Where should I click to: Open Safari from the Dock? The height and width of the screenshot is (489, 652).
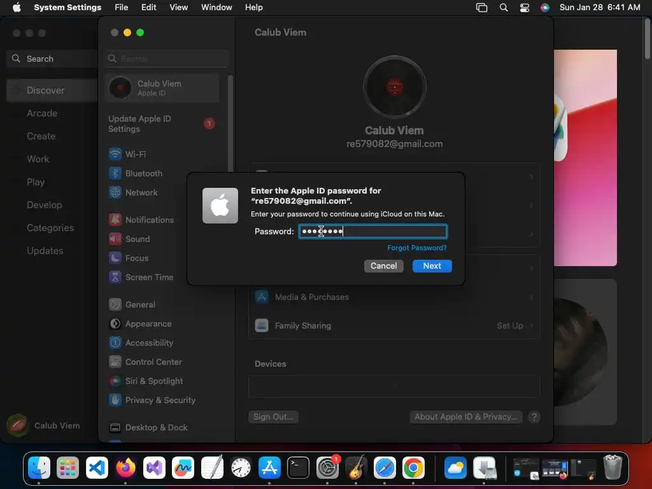coord(385,467)
